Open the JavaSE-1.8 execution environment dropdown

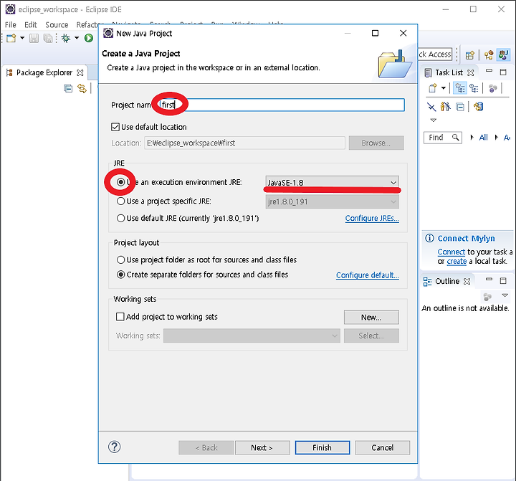pos(333,182)
